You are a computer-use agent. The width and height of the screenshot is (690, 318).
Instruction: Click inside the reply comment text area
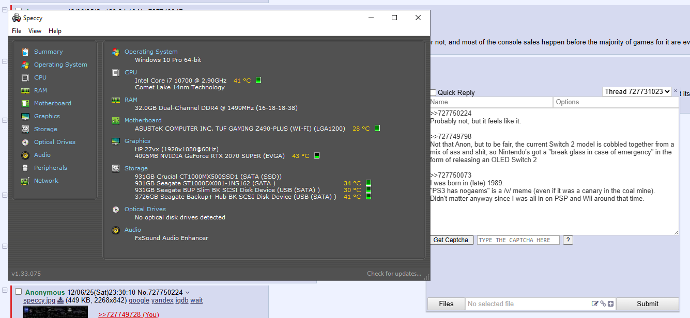(553, 171)
